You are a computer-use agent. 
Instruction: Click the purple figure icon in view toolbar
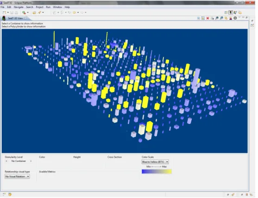[x=231, y=18]
